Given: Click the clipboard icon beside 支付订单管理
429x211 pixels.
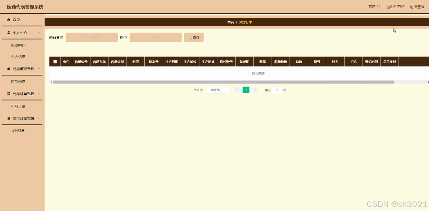Looking at the screenshot, I should [9, 118].
